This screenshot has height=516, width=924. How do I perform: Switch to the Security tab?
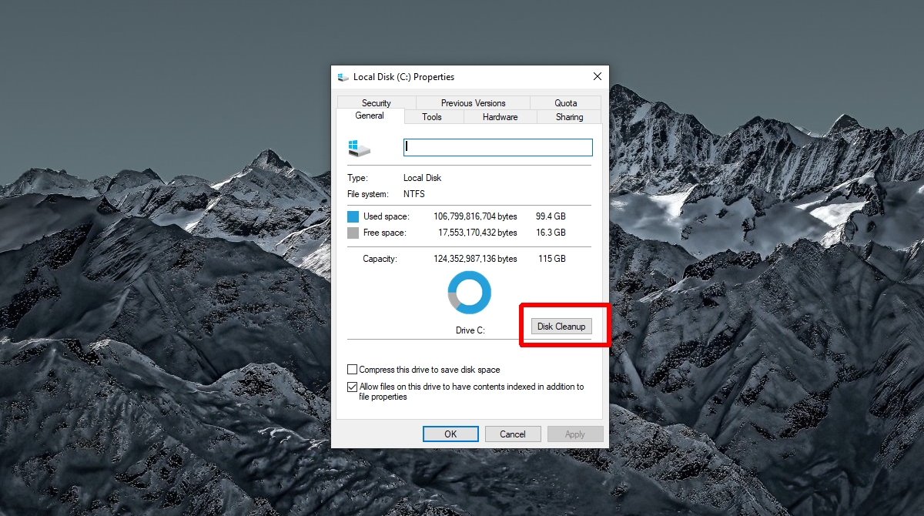[x=377, y=102]
